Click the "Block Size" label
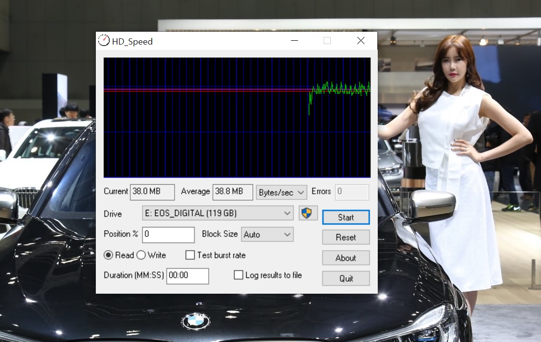The image size is (541, 342). [x=220, y=234]
